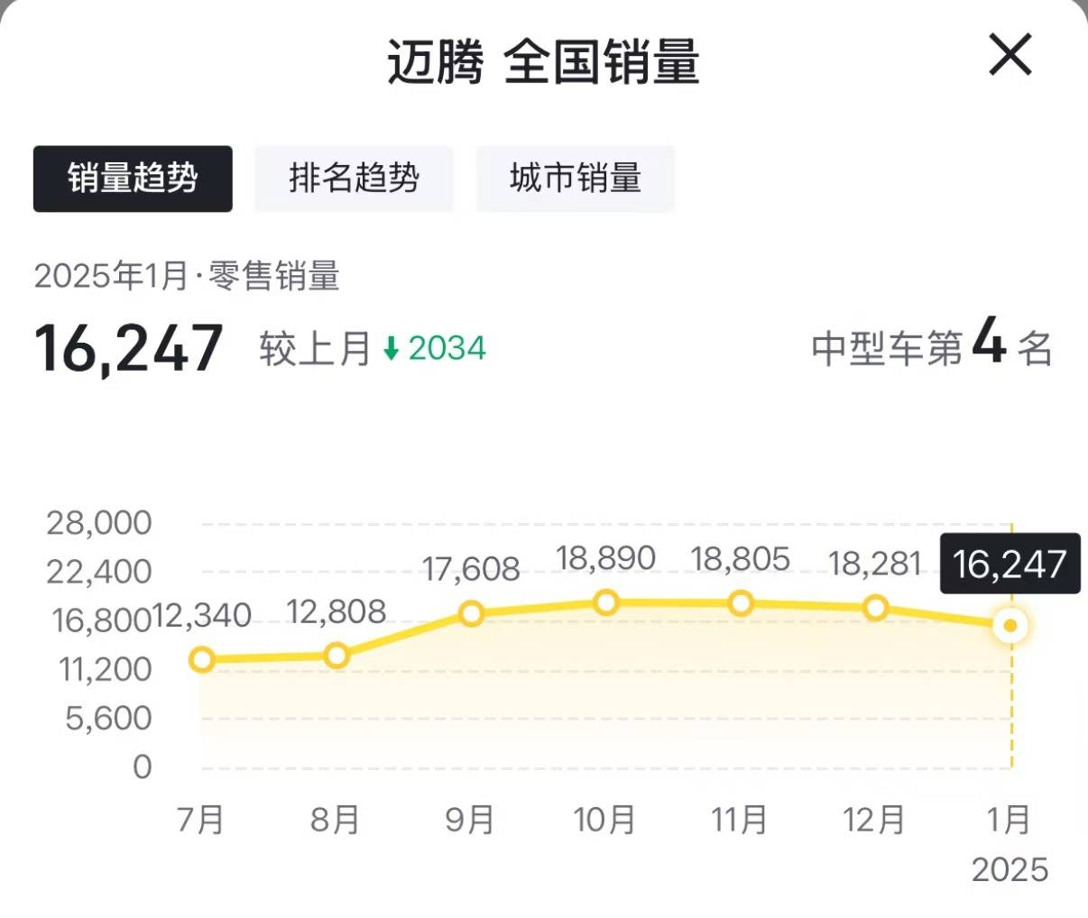Viewport: 1088px width, 918px height.
Task: Select the highlighted January 2025 data point
Action: coord(1010,624)
